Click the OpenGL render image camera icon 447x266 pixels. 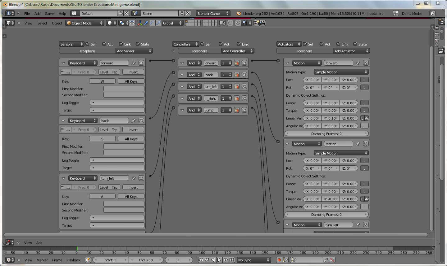pos(256,23)
